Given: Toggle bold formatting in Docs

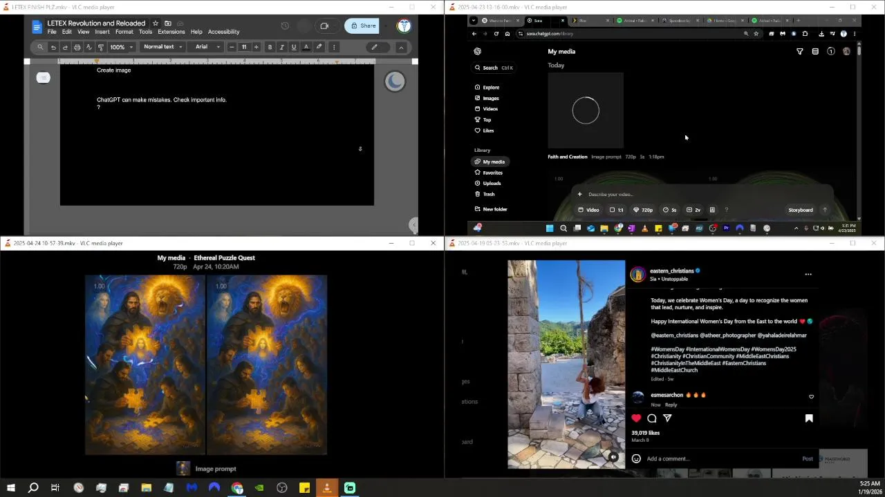Looking at the screenshot, I should 270,47.
